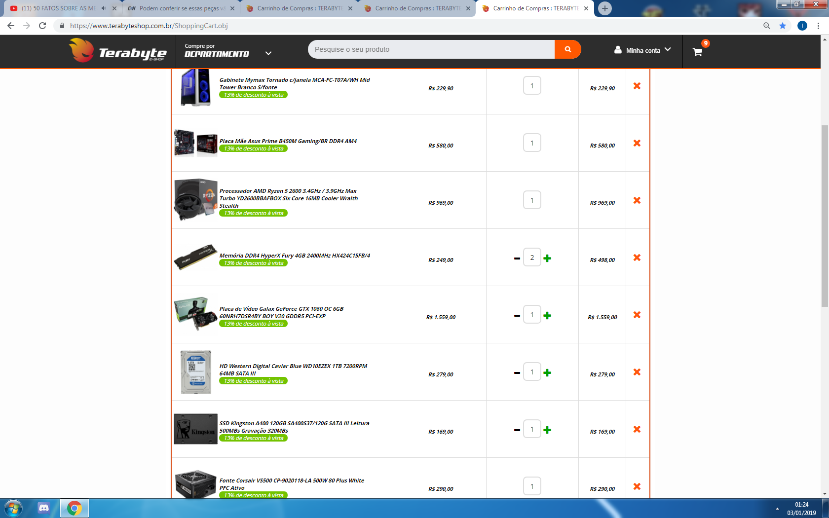The width and height of the screenshot is (829, 518).
Task: Open the Windows Start menu
Action: click(x=13, y=508)
